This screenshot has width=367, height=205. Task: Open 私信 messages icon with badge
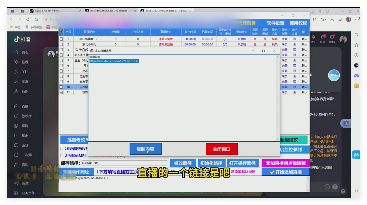323,37
